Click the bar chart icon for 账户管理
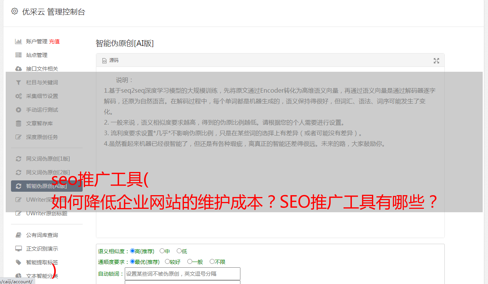The width and height of the screenshot is (488, 284). click(x=18, y=41)
